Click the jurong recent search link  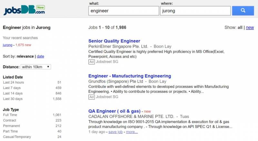click(x=7, y=45)
